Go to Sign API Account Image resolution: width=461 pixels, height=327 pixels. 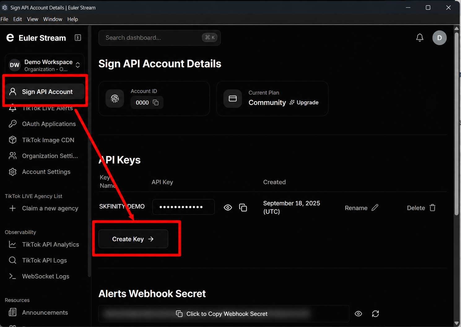point(45,92)
